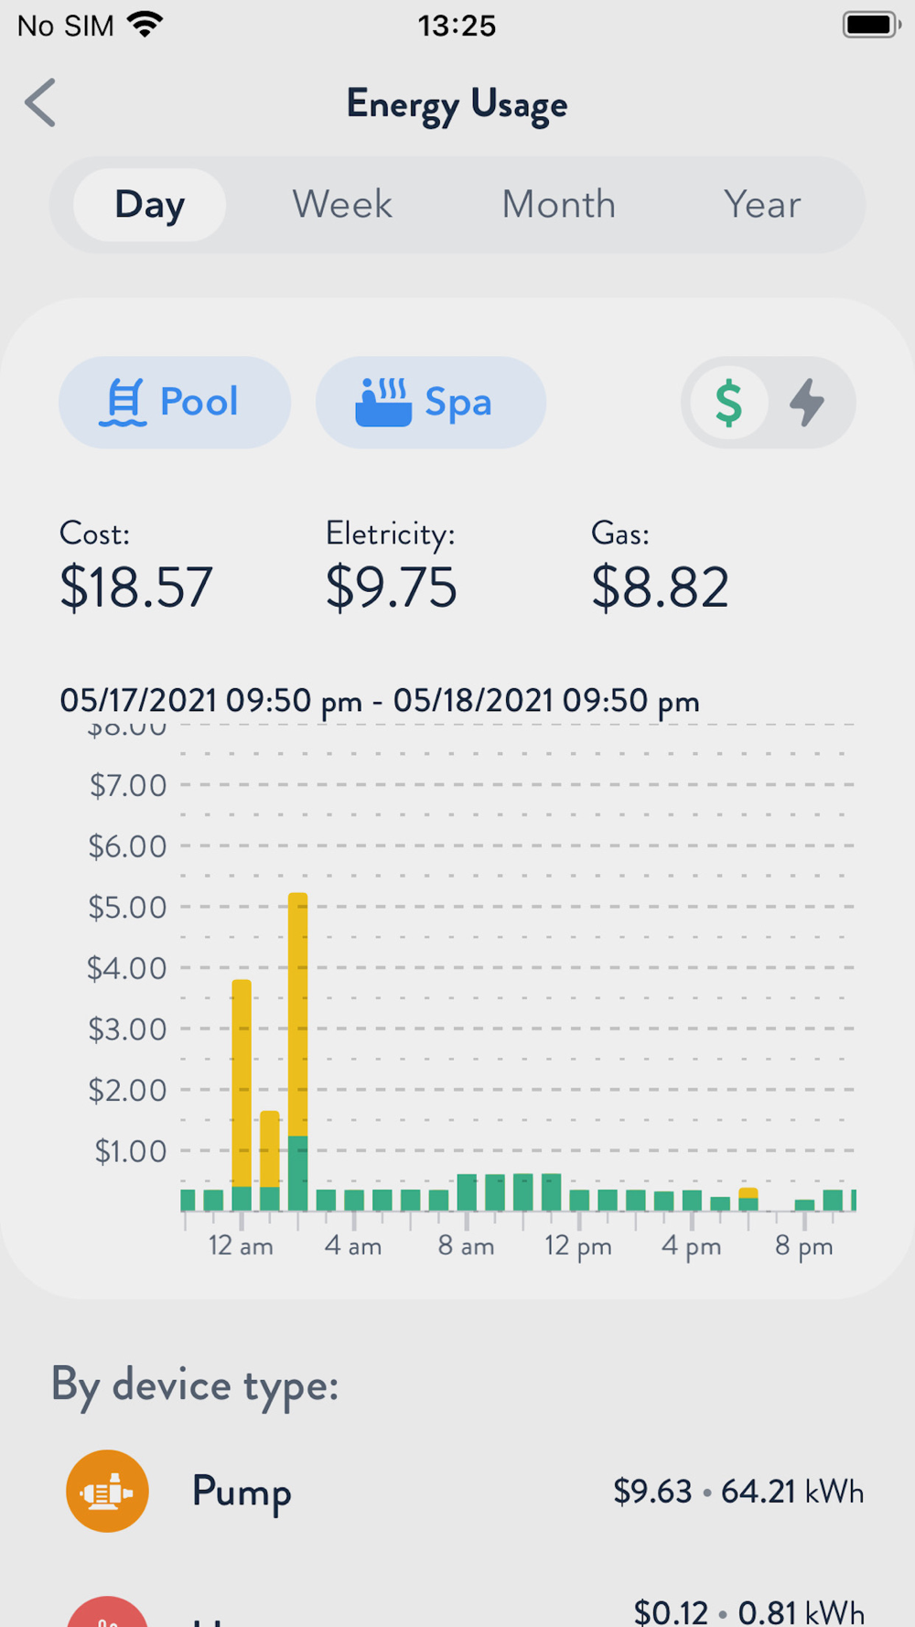Open the Month tab
Image resolution: width=915 pixels, height=1627 pixels.
click(x=558, y=205)
